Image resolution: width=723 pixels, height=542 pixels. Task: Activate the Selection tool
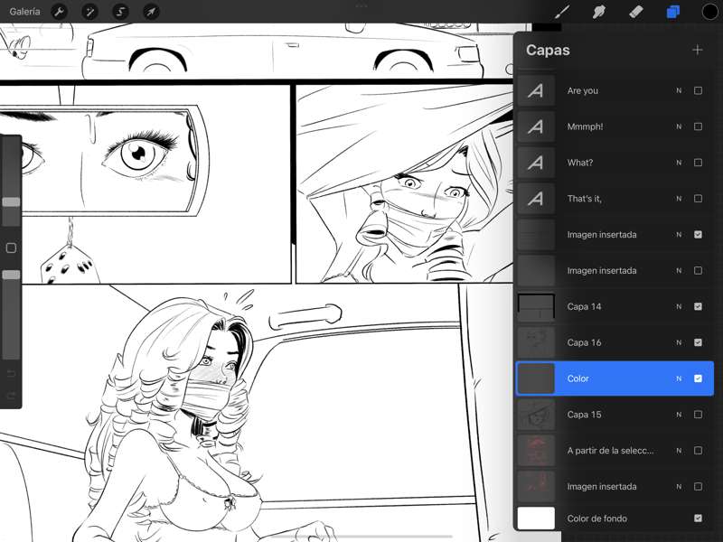click(x=121, y=12)
